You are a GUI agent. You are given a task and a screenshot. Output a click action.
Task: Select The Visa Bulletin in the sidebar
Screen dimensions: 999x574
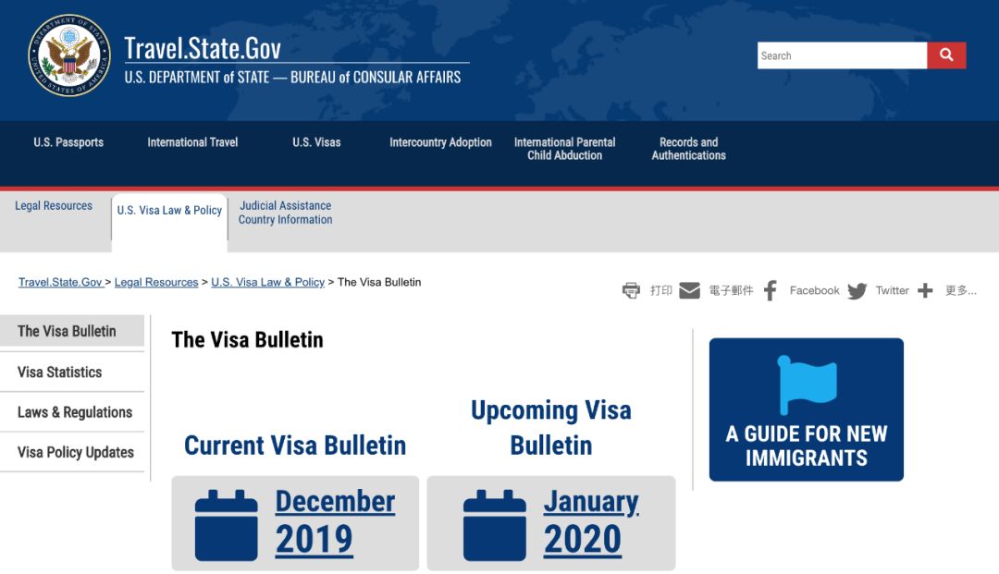(x=72, y=331)
